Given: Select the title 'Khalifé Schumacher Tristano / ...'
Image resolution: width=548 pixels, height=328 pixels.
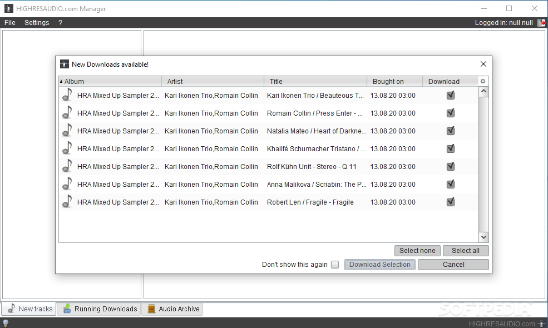Looking at the screenshot, I should [x=317, y=149].
